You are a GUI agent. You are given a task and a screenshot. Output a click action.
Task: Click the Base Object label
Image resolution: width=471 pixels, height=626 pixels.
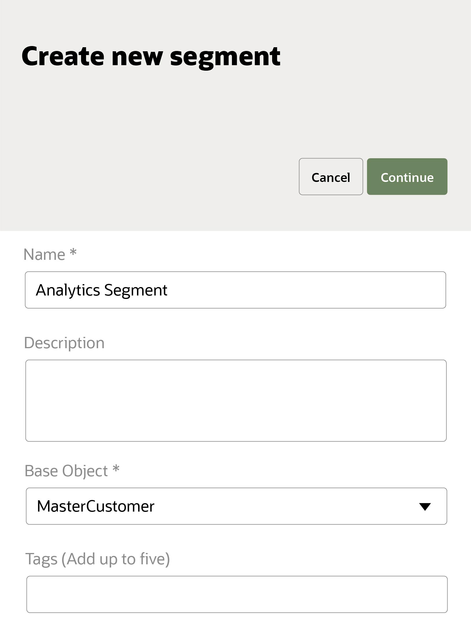[x=66, y=471]
